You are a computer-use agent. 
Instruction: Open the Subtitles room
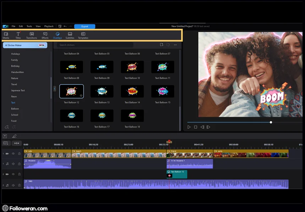click(70, 35)
